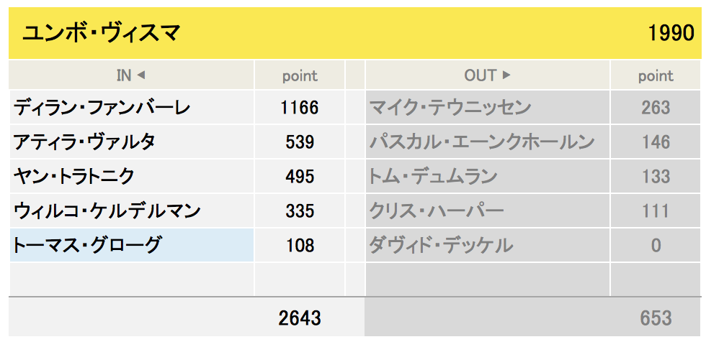This screenshot has height=342, width=706.
Task: Select rider ディラン・ファンバーレ
Action: pos(102,107)
